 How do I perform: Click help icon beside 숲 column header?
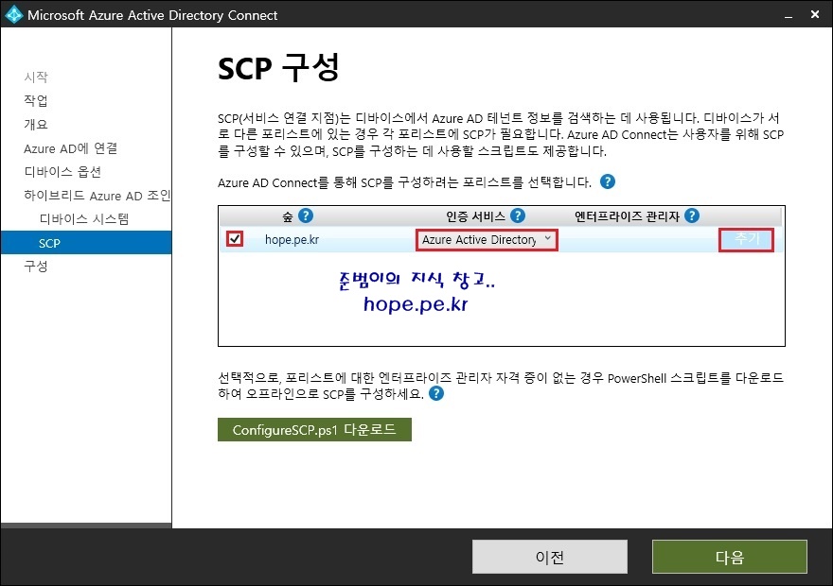coord(306,215)
